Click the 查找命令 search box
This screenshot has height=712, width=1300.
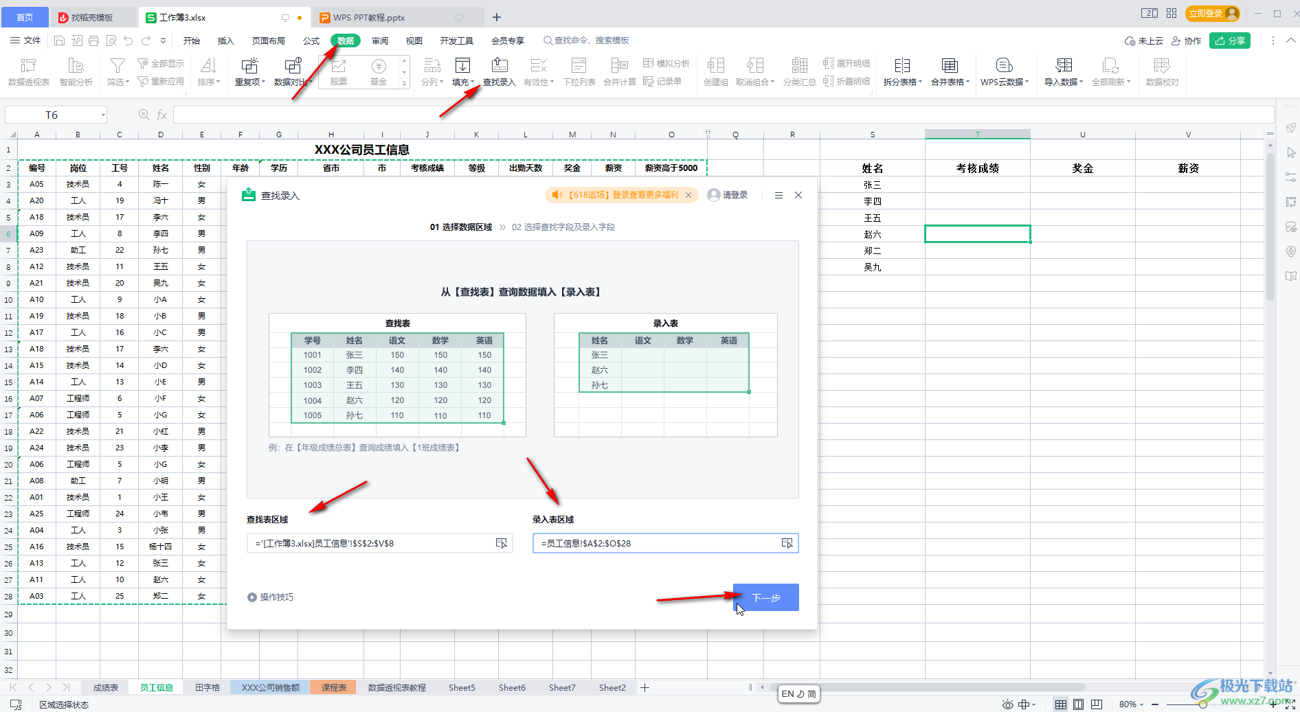pyautogui.click(x=586, y=41)
